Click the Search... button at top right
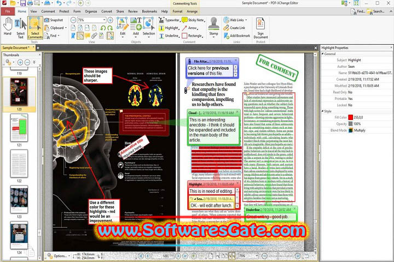The height and width of the screenshot is (262, 394). point(375,11)
